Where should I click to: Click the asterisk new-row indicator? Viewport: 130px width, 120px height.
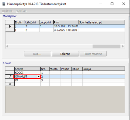(x=10, y=84)
